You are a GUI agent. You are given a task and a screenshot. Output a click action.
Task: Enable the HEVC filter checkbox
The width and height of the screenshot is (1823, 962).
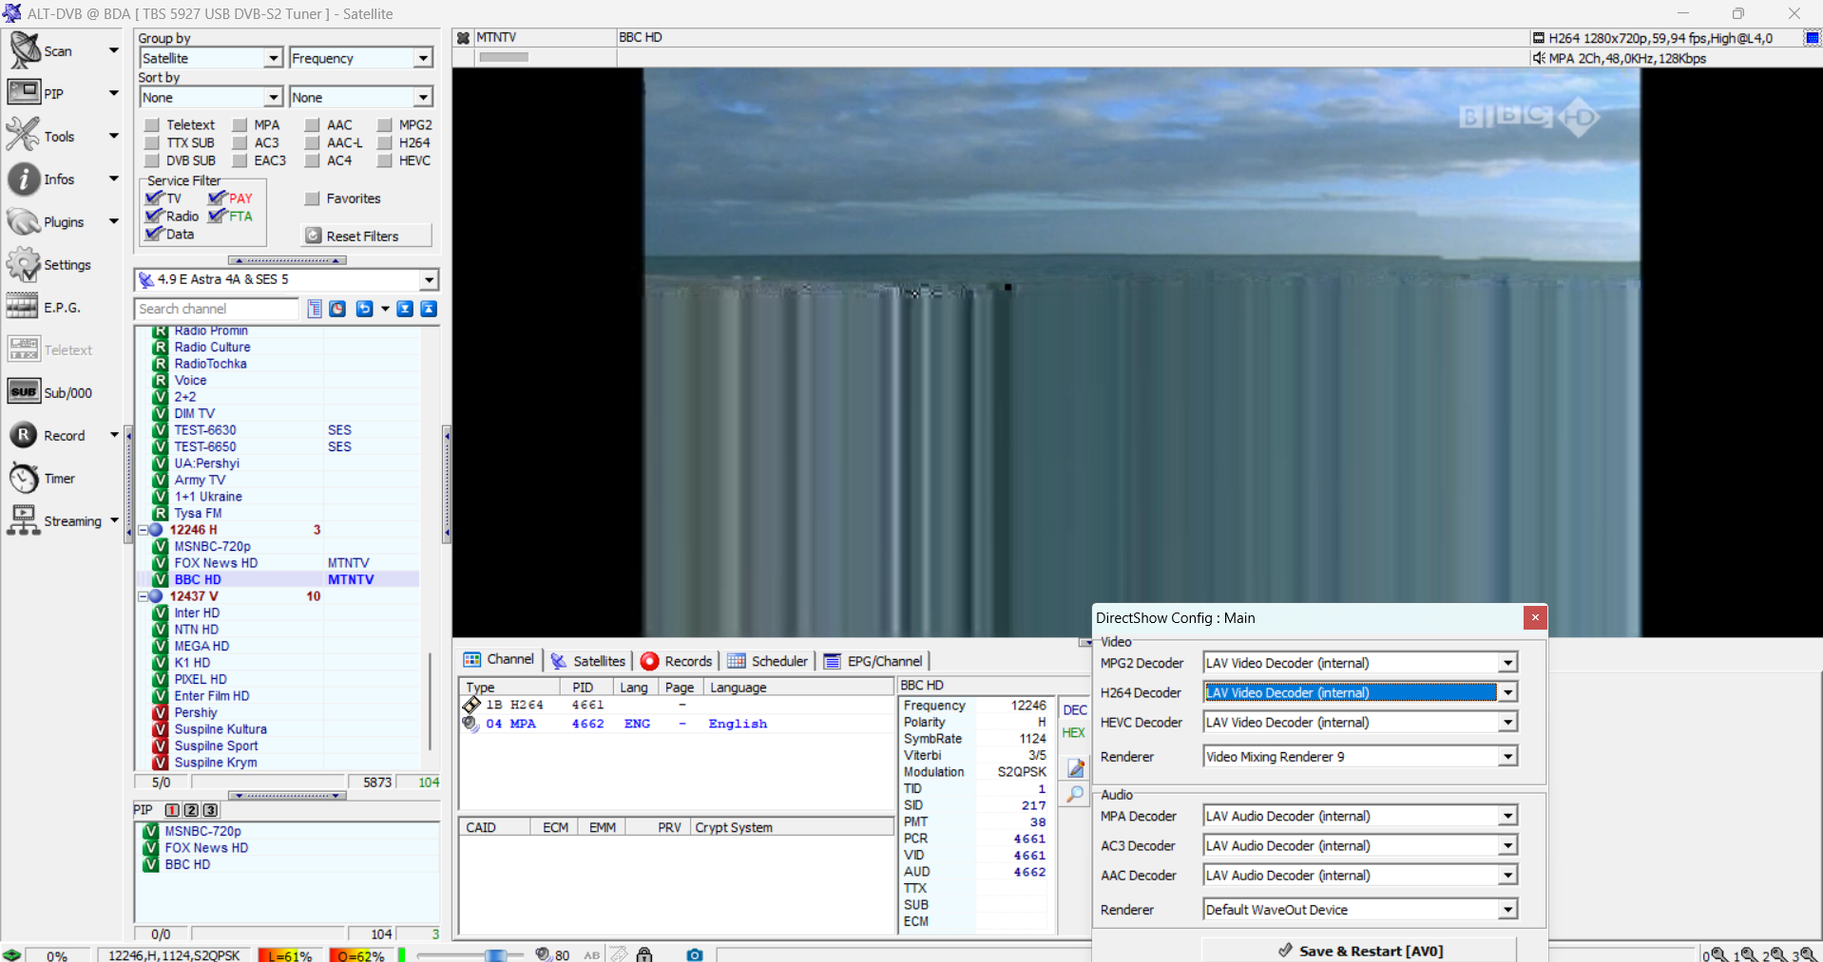click(x=384, y=160)
